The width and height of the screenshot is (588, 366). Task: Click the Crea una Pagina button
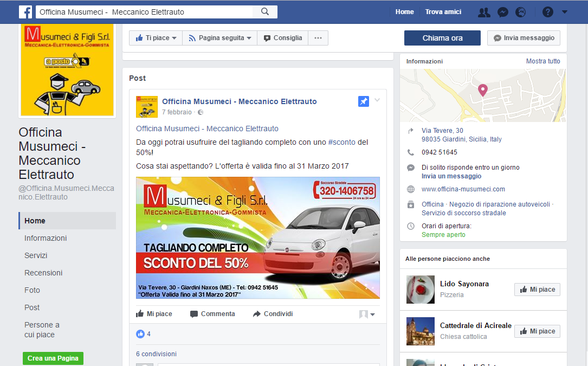(53, 358)
